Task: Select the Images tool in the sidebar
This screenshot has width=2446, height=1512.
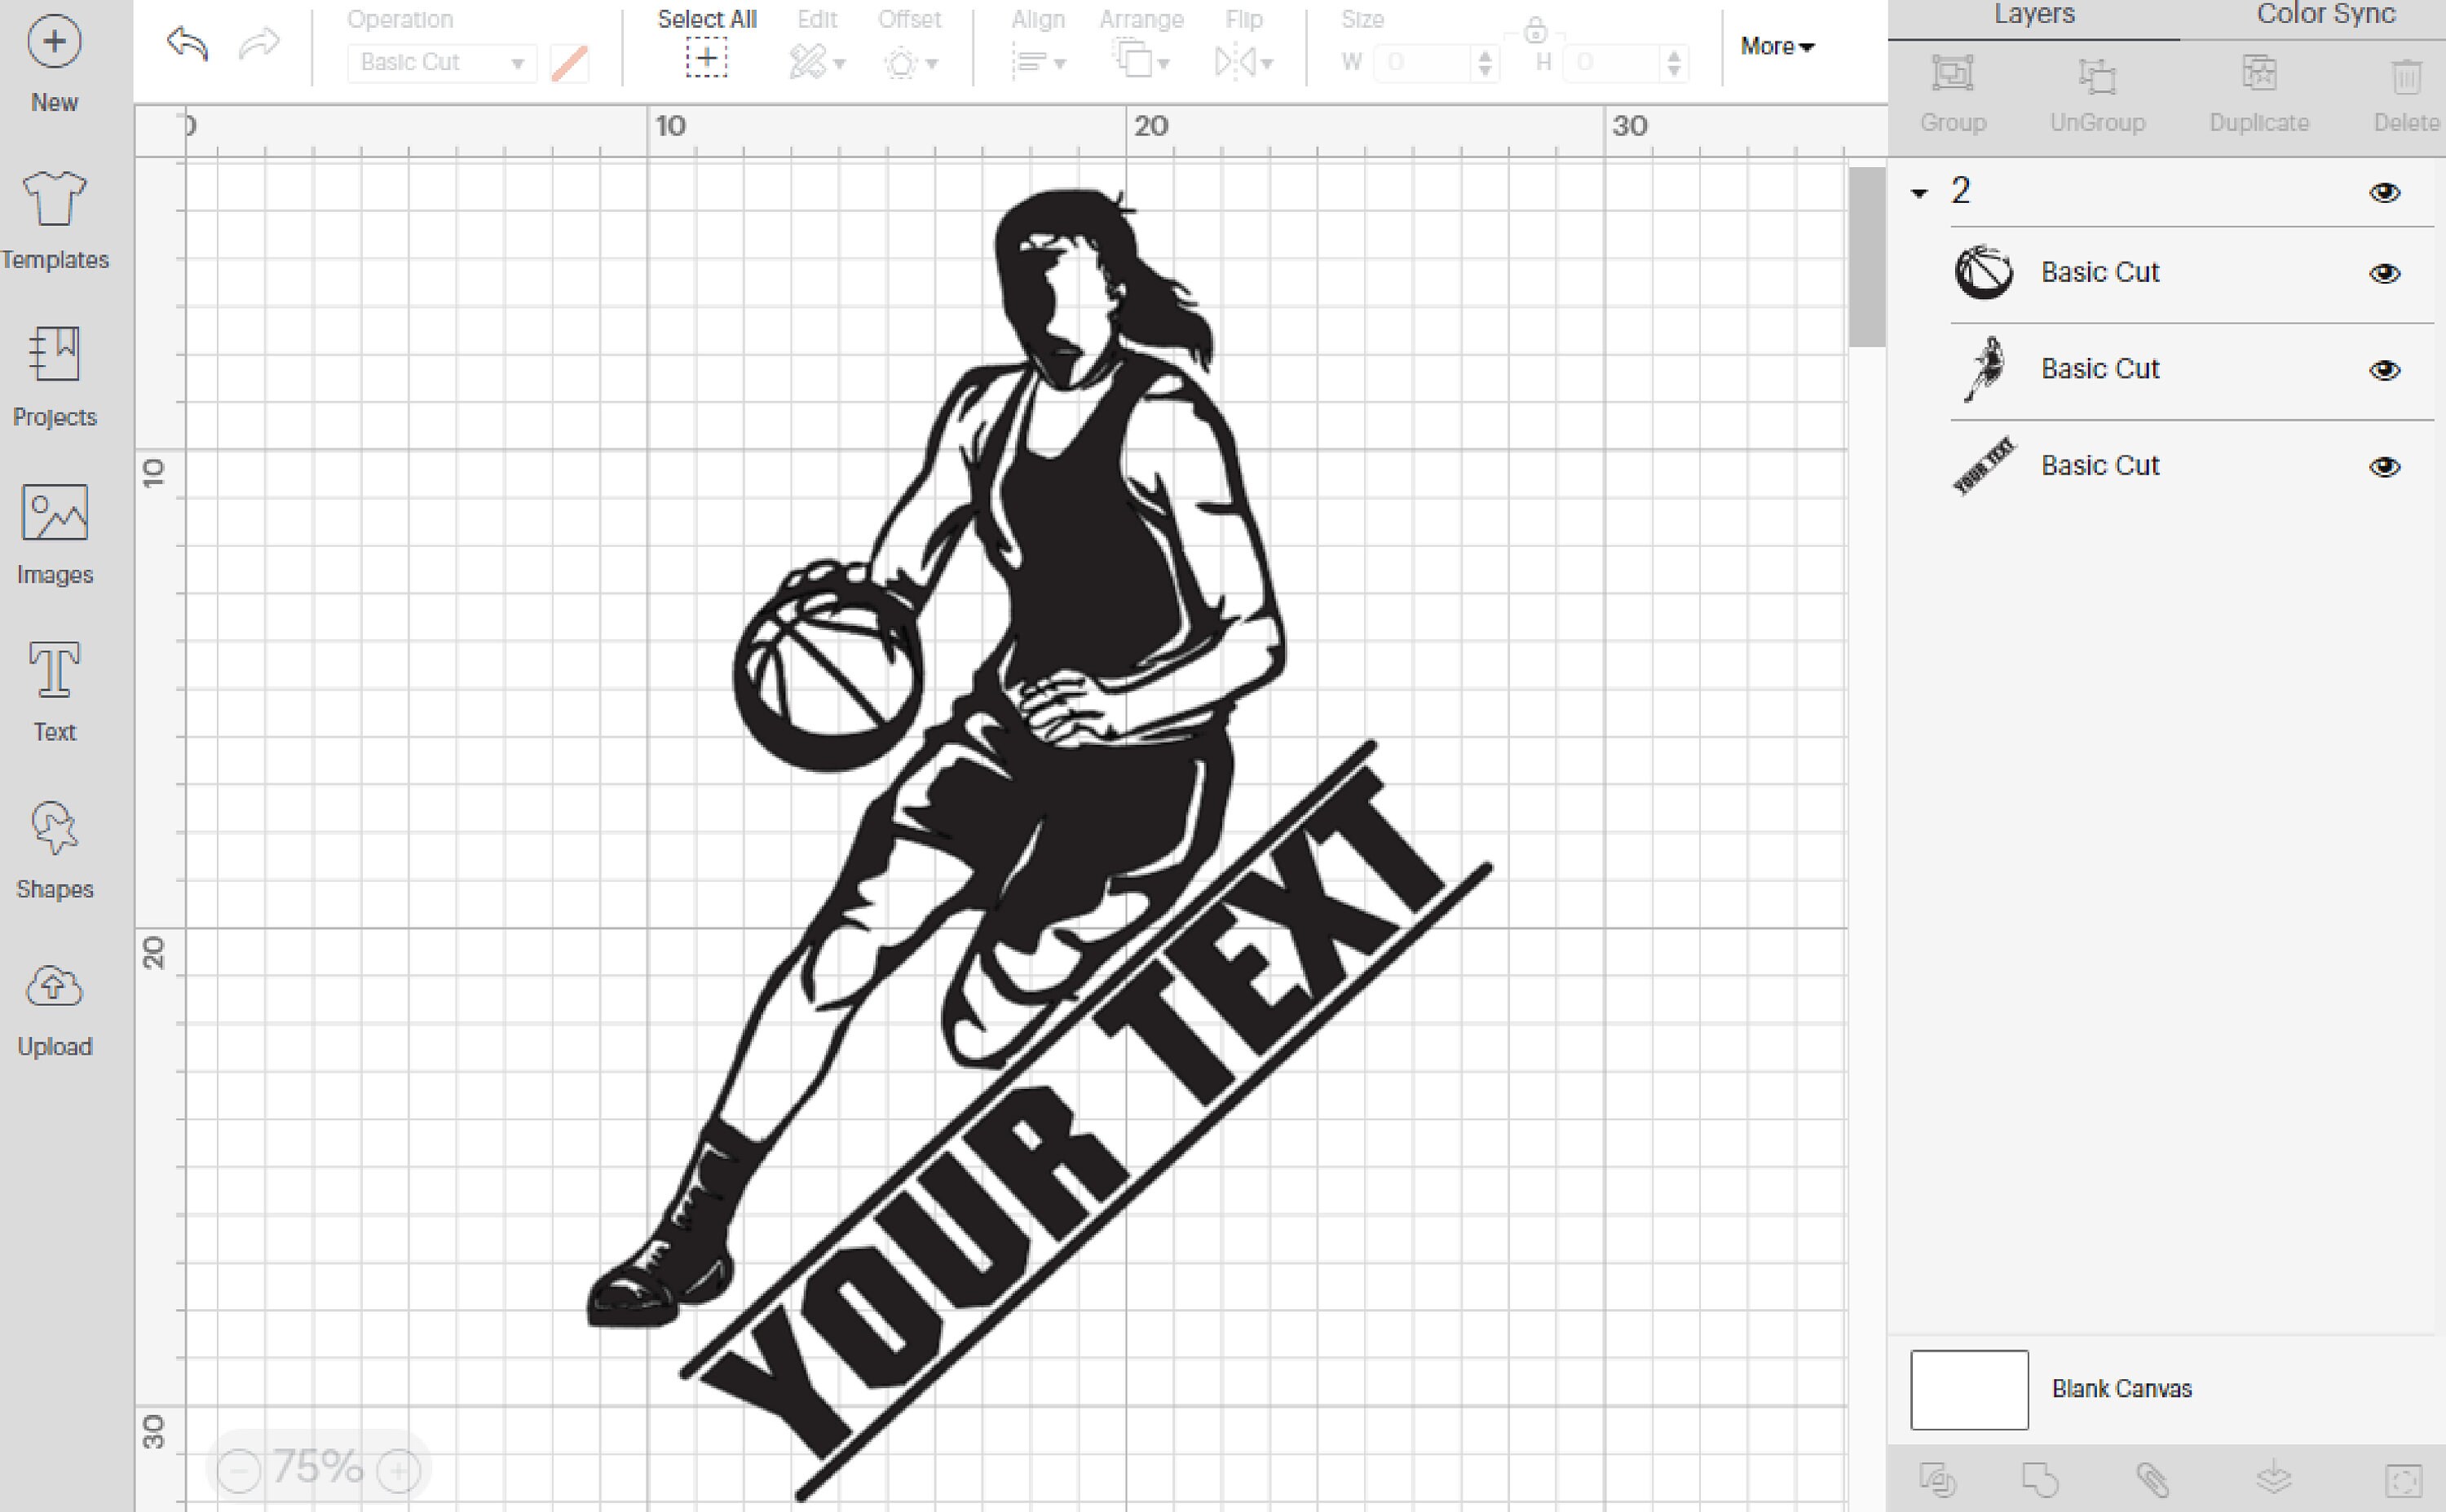Action: click(54, 530)
